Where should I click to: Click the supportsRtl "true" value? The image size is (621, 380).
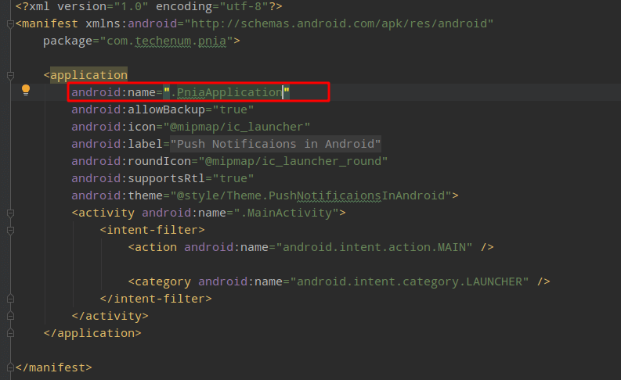(233, 178)
